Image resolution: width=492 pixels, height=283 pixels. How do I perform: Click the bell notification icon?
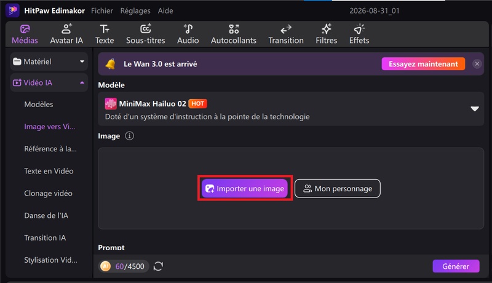pos(111,64)
